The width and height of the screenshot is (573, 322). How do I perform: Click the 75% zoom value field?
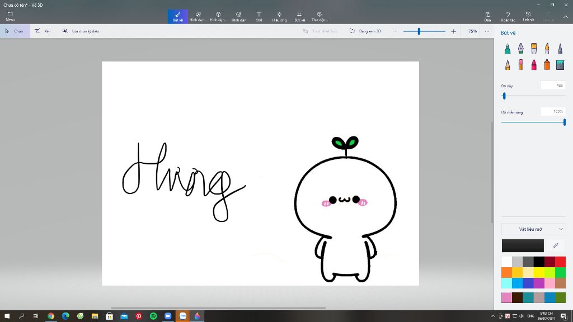(x=472, y=31)
